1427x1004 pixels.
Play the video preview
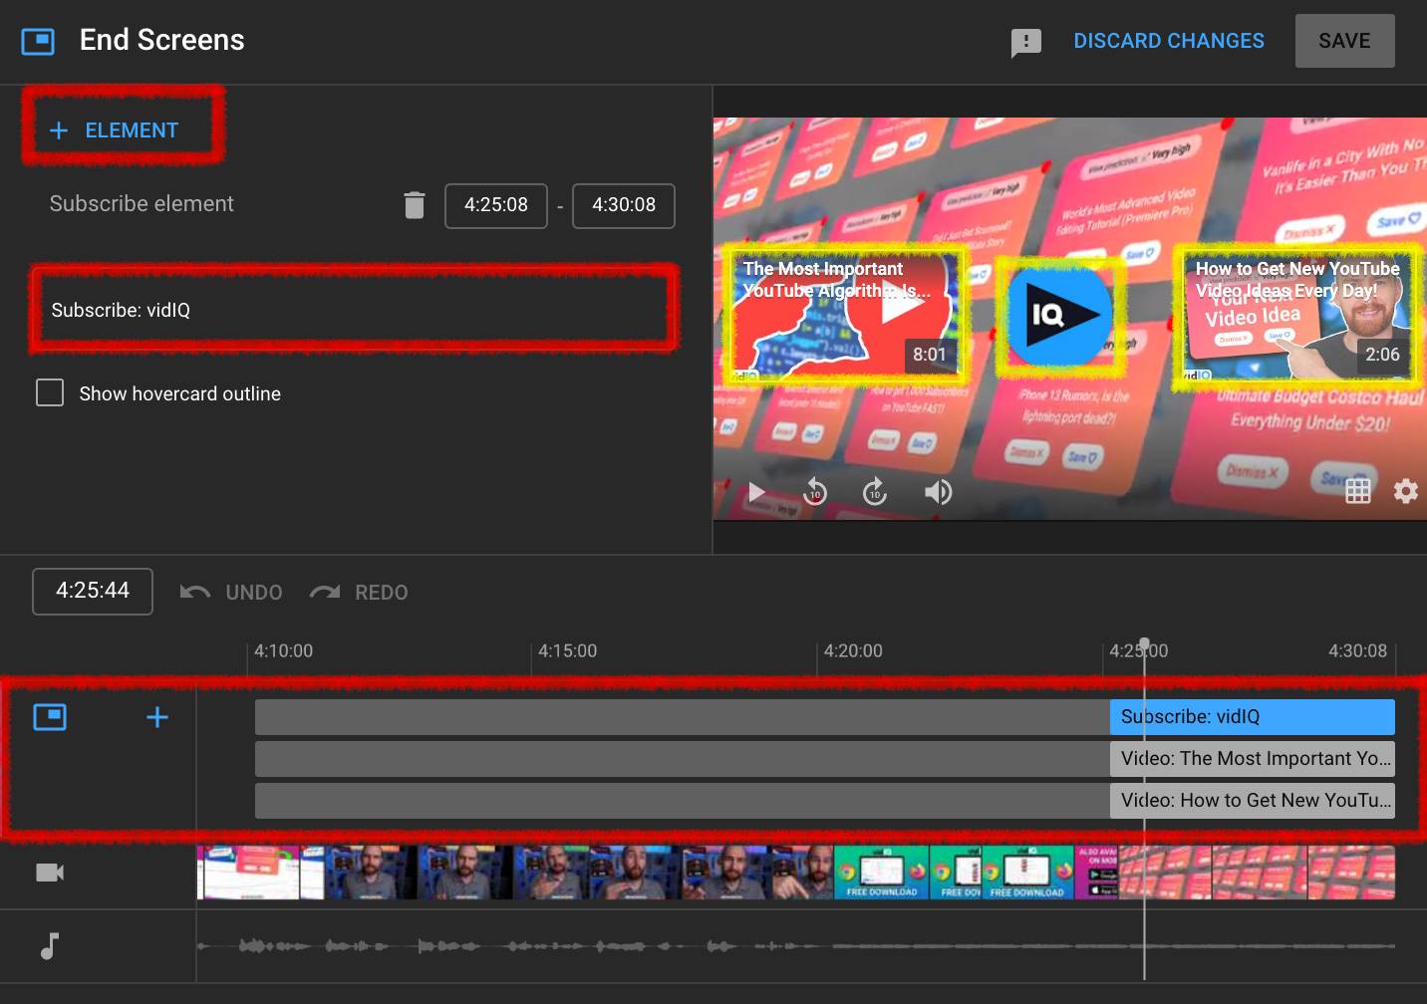point(756,492)
